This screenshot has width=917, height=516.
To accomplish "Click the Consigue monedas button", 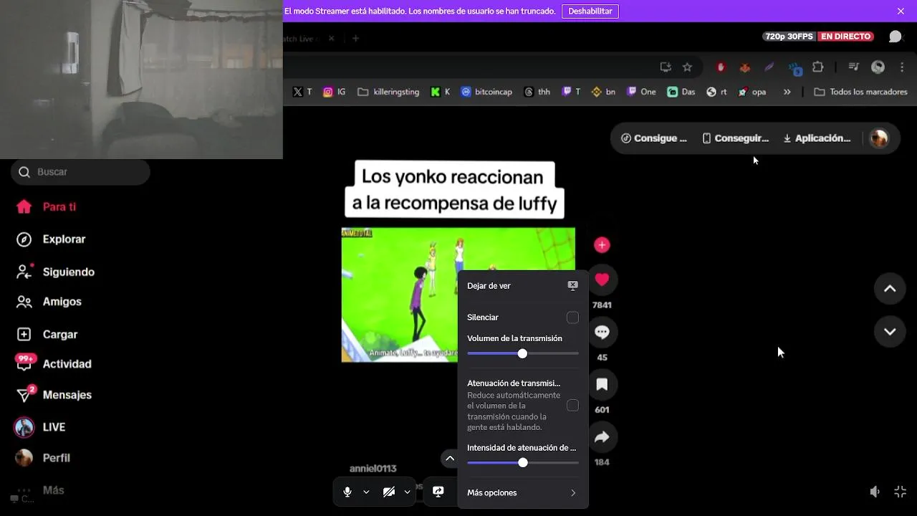I will (653, 138).
